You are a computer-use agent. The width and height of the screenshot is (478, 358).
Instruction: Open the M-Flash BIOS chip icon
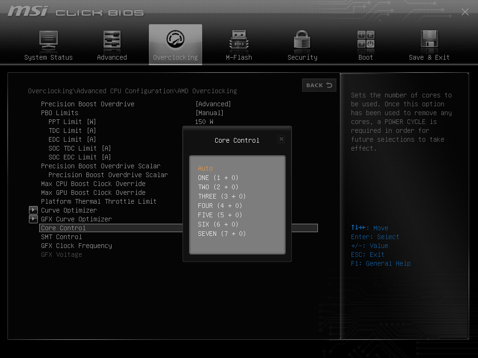point(239,41)
